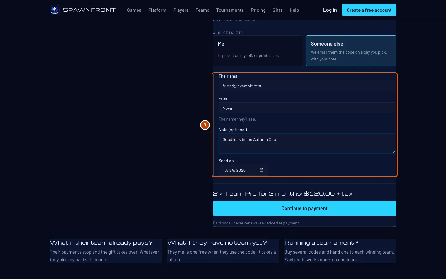
Task: Click the "WHO GETS IT?" label
Action: coord(228,33)
